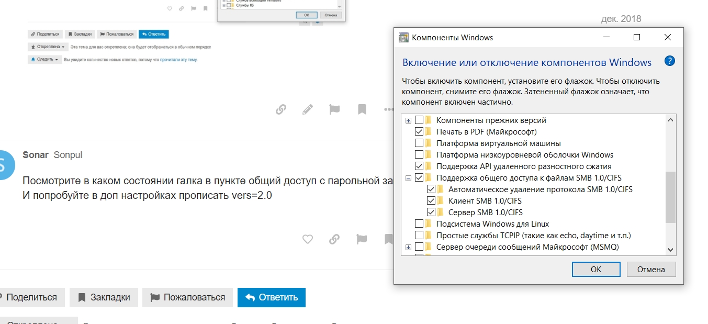708x324 pixels.
Task: Click the pencil edit icon on upper post
Action: 308,109
